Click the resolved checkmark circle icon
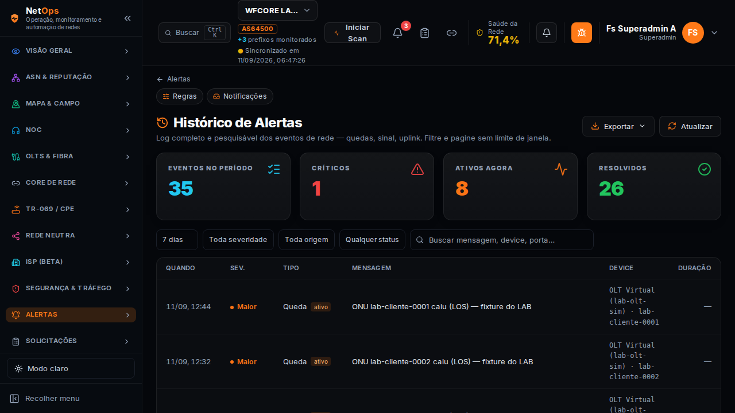Image resolution: width=735 pixels, height=413 pixels. (705, 169)
